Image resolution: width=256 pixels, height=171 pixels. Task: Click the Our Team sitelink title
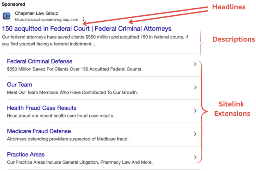point(19,84)
